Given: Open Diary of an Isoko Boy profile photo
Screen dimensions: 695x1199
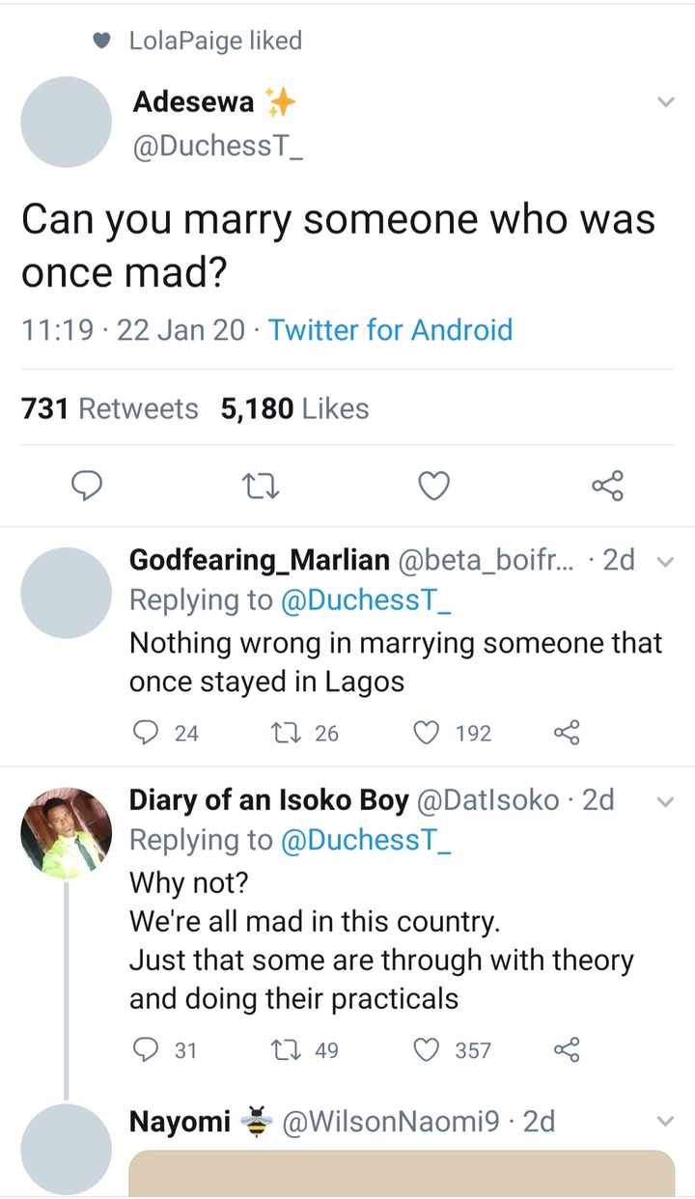Looking at the screenshot, I should point(67,832).
